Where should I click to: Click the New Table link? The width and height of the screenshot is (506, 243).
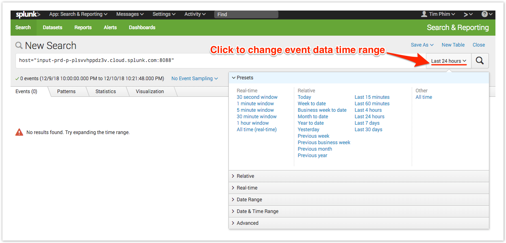(x=453, y=45)
